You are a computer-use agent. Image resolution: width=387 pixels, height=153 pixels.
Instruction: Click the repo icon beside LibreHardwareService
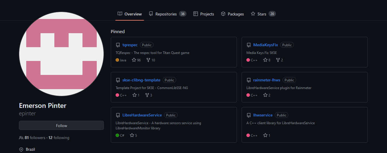(x=118, y=115)
